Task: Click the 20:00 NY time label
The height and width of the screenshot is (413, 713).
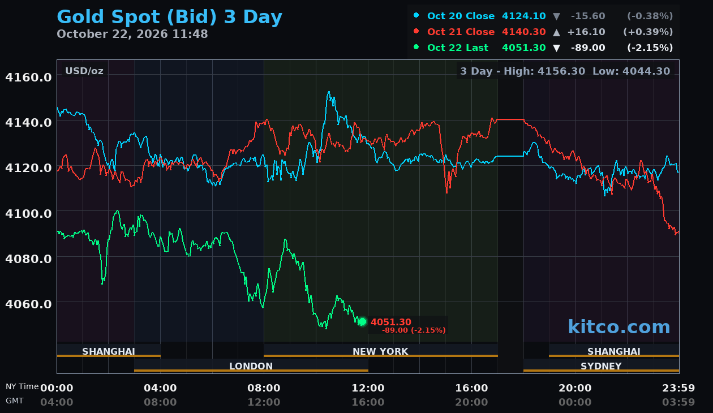Action: click(x=575, y=388)
